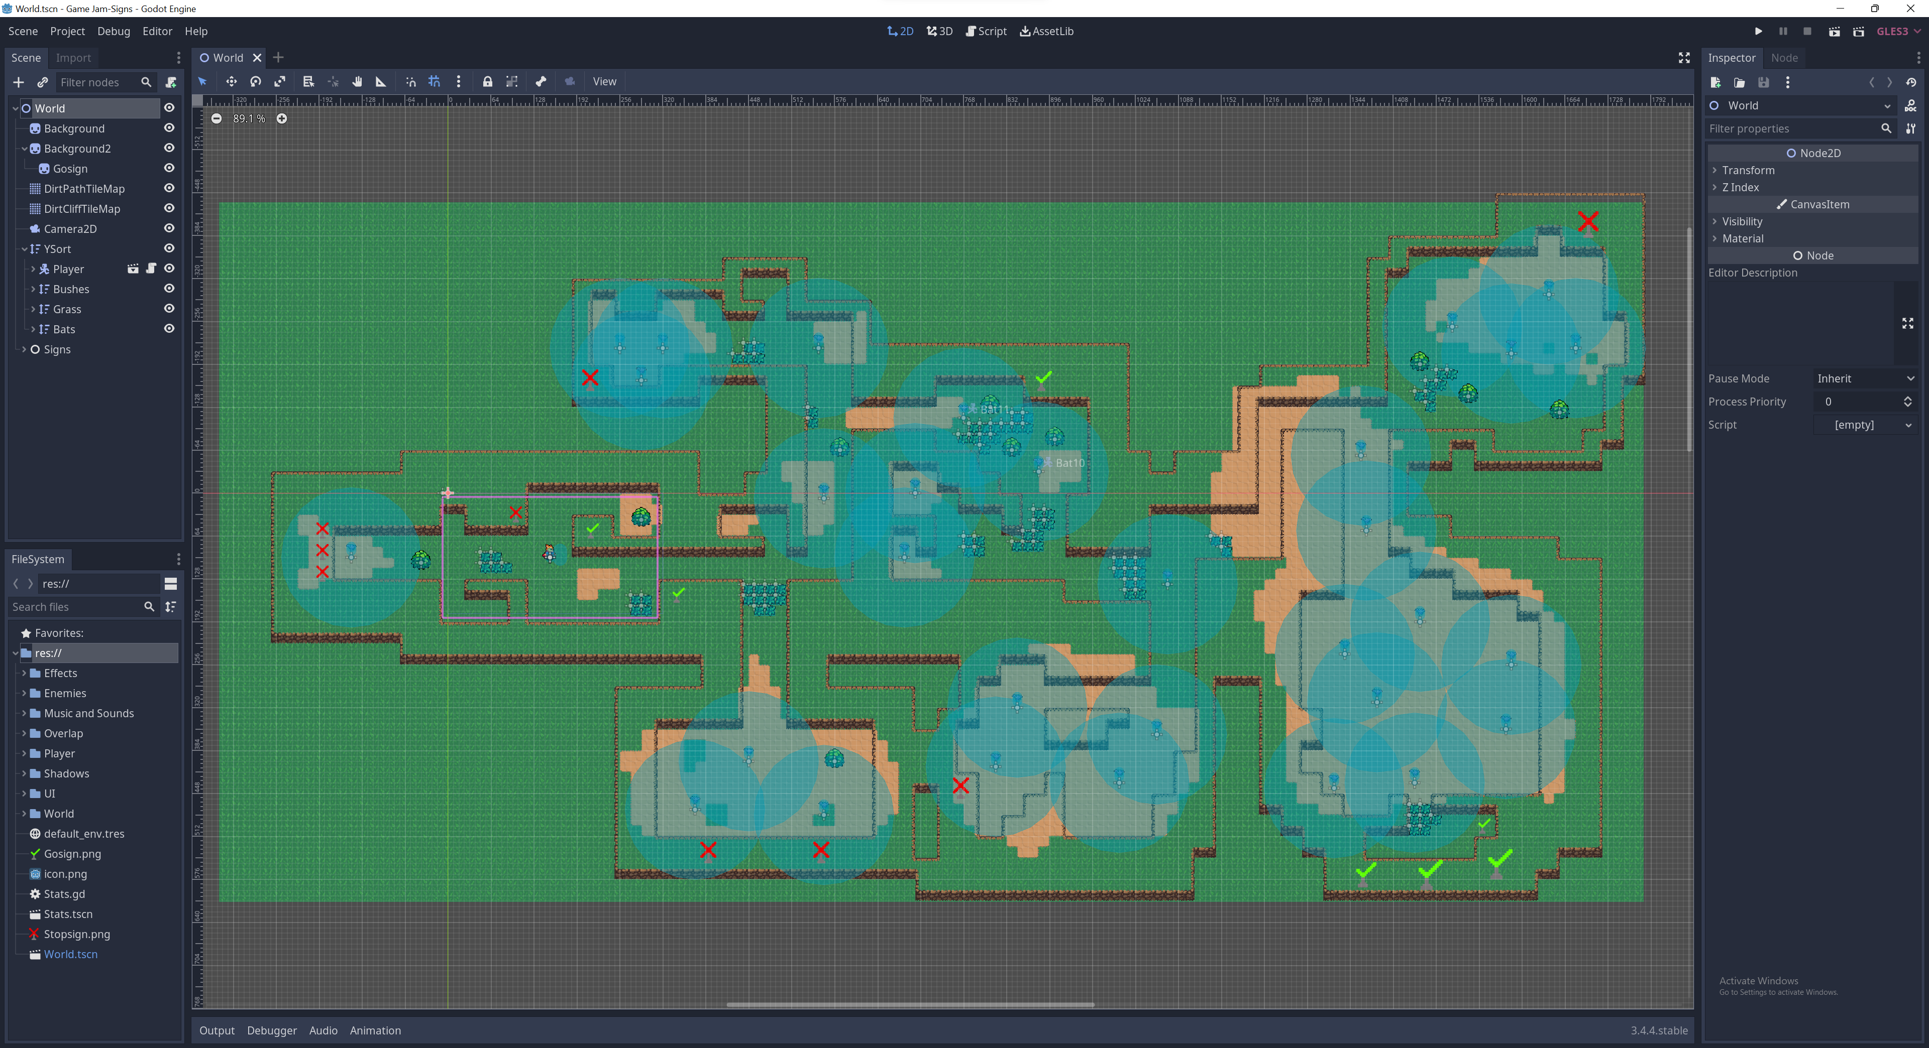The image size is (1929, 1048).
Task: Open the Project menu
Action: 67,32
